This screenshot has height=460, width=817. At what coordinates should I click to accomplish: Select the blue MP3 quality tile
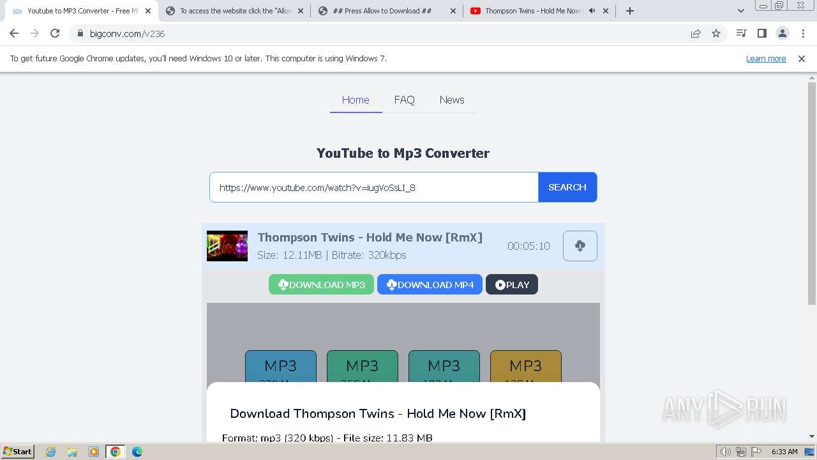(x=281, y=367)
